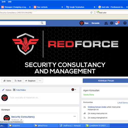Viewport: 128px width, 128px height.
Task: Switch to RedForce 2 - Notepad window
Action: 71,126
